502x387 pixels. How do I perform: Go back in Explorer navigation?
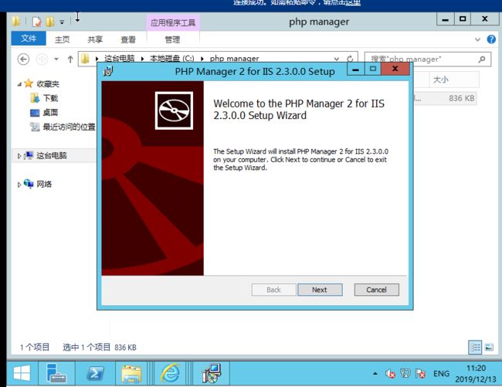(x=23, y=59)
